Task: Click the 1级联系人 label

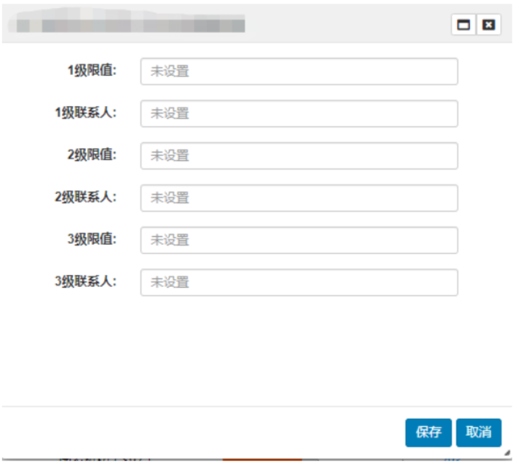Action: pyautogui.click(x=86, y=113)
